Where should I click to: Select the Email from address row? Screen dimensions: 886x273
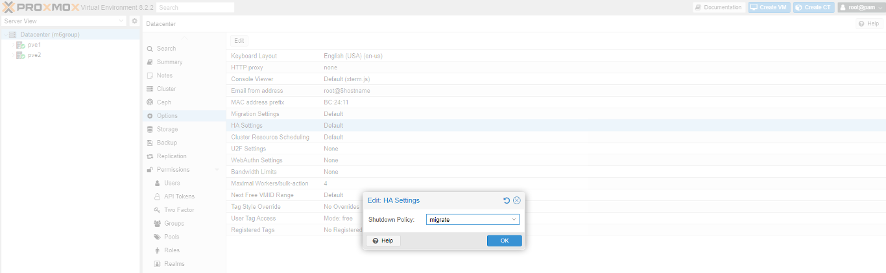tap(556, 91)
